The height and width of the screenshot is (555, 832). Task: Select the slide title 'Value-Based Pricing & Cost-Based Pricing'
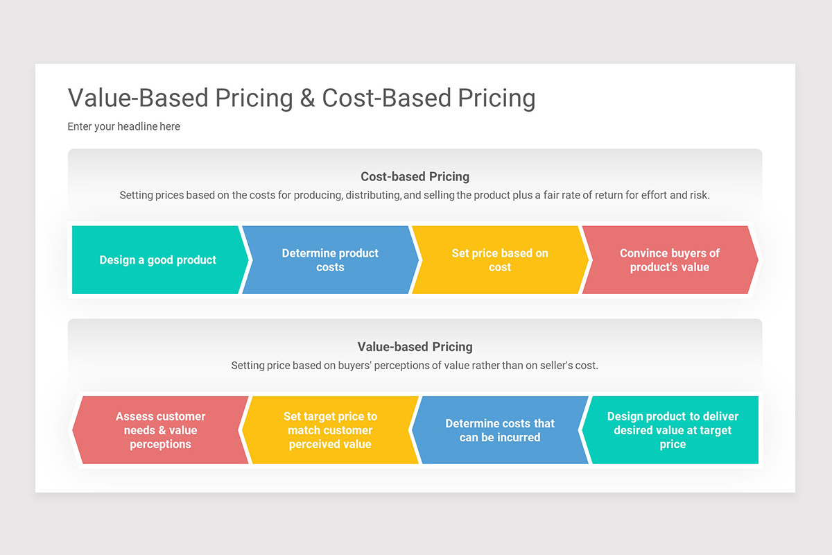pyautogui.click(x=302, y=98)
